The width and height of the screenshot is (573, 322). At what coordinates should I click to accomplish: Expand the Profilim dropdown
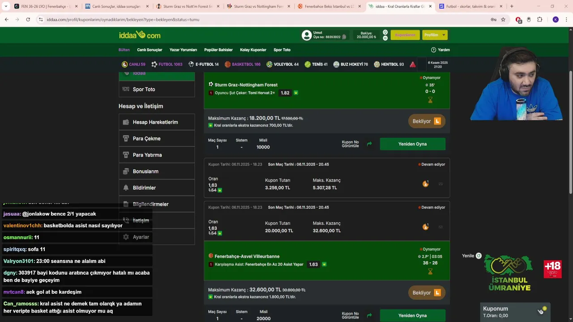pos(435,35)
